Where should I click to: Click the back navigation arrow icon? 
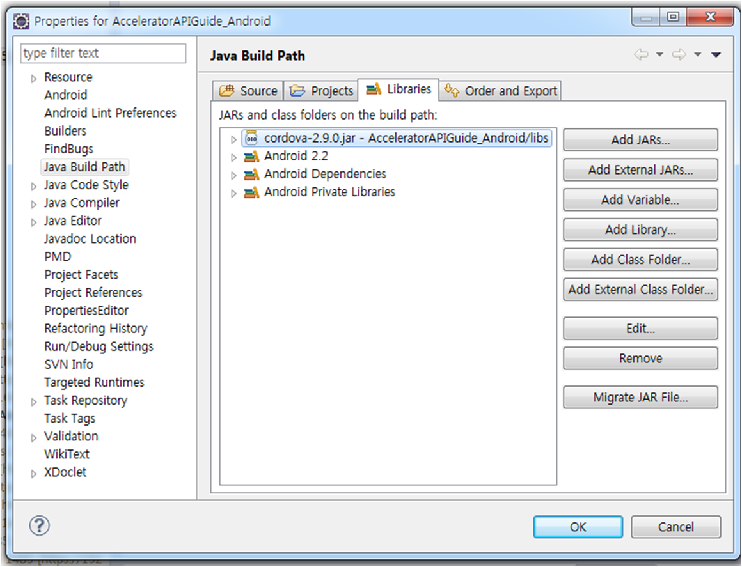(641, 55)
